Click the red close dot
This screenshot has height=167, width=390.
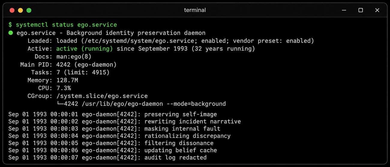12,10
